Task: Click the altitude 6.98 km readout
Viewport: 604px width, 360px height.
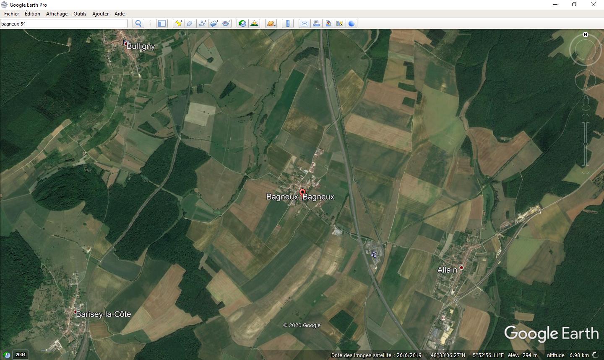Action: (x=568, y=355)
